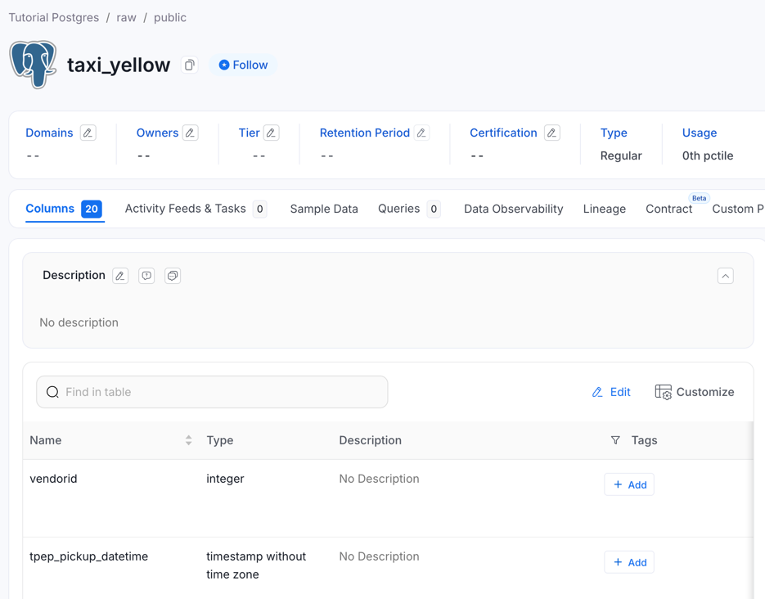Add tag to vendorid column

(x=629, y=484)
